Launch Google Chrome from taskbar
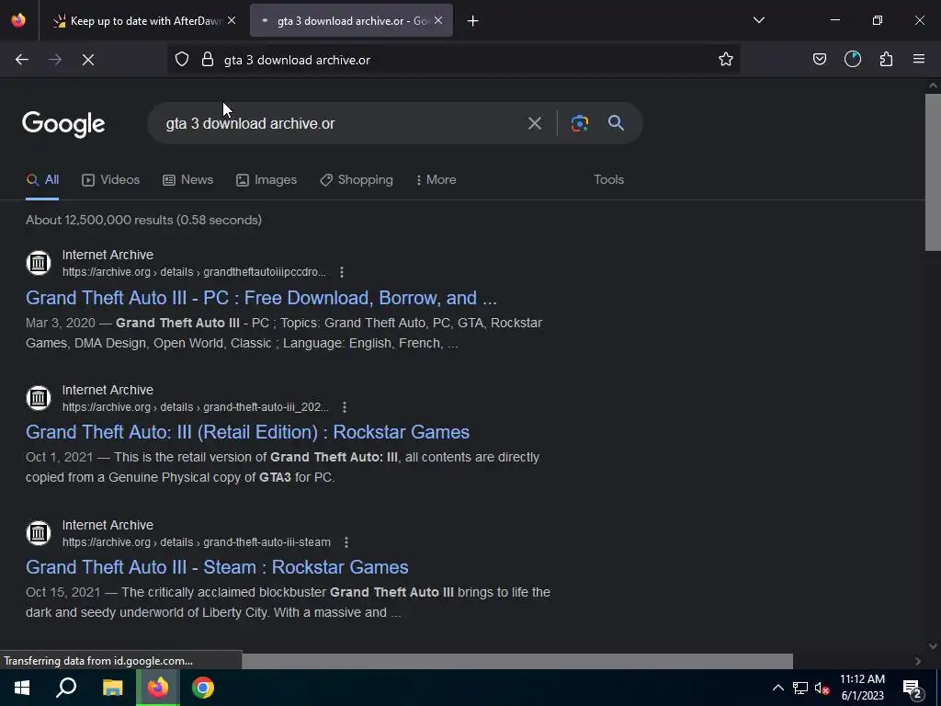941x706 pixels. click(x=203, y=688)
